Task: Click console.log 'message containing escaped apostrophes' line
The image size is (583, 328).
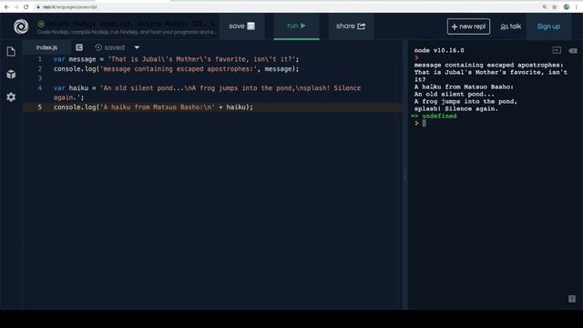Action: click(x=176, y=69)
